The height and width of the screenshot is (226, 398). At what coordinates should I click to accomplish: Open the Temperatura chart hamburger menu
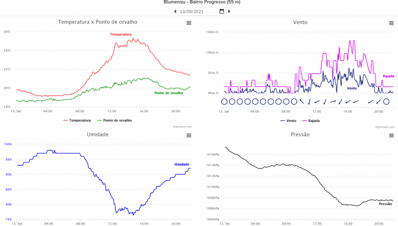(189, 23)
